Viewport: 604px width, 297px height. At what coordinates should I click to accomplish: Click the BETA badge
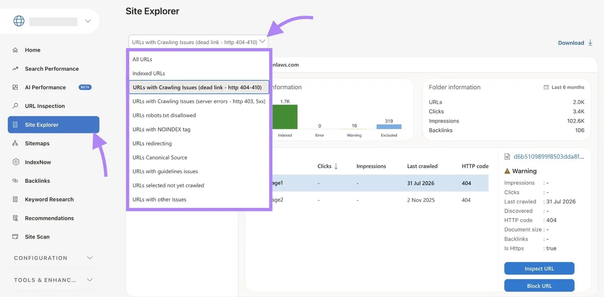coord(85,87)
